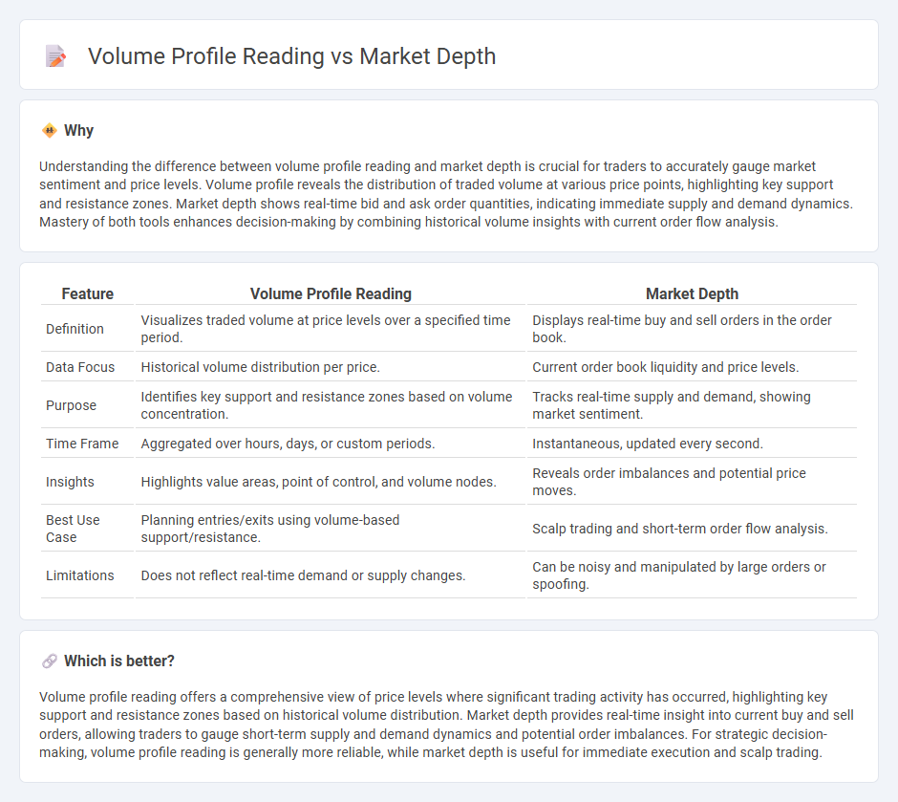Viewport: 898px width, 802px height.
Task: Select the Data Focus row label
Action: pos(80,367)
